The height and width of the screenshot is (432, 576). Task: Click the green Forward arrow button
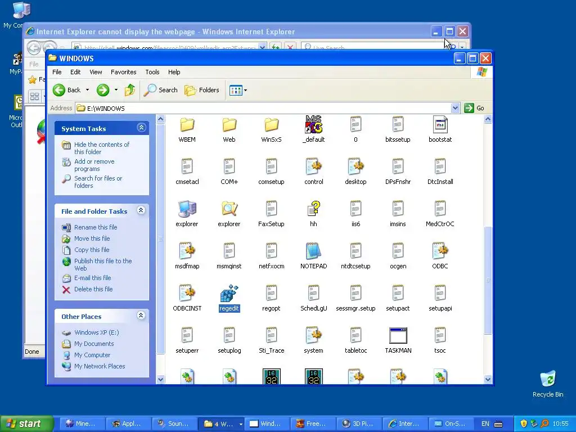(103, 90)
